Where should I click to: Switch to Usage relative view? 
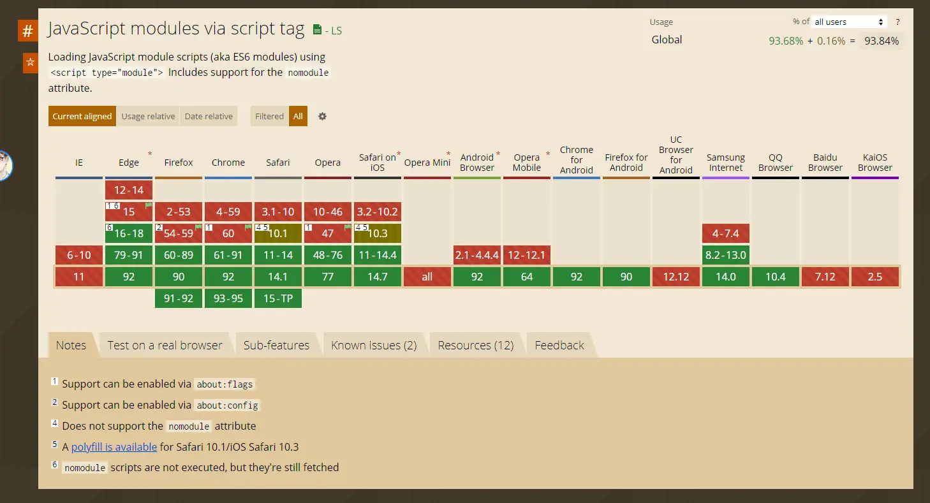click(148, 116)
